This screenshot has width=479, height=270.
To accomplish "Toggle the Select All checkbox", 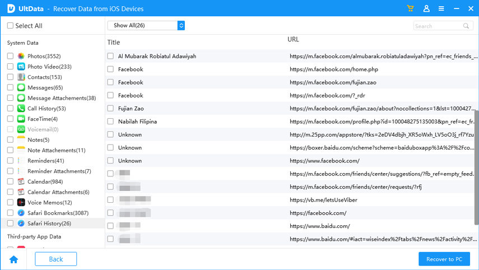I will point(10,26).
